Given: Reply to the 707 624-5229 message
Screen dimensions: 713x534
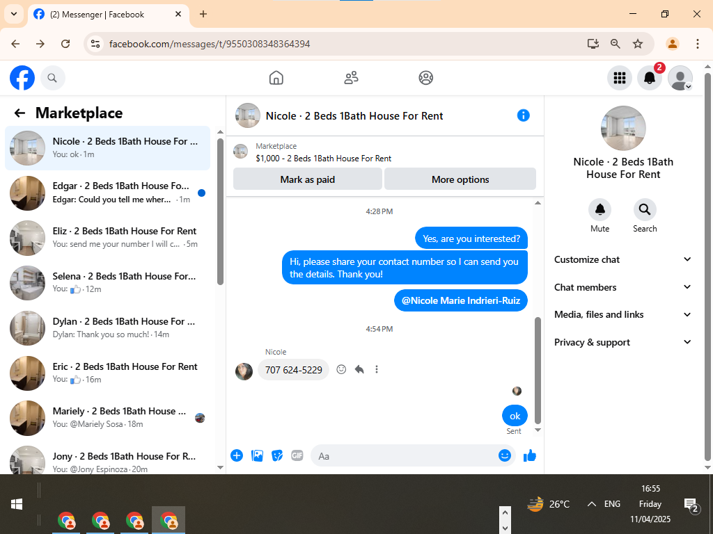Looking at the screenshot, I should tap(359, 369).
